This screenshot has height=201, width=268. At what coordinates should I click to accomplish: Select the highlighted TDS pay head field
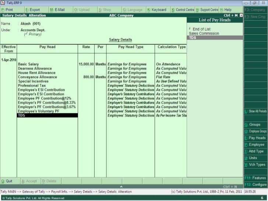click(47, 115)
